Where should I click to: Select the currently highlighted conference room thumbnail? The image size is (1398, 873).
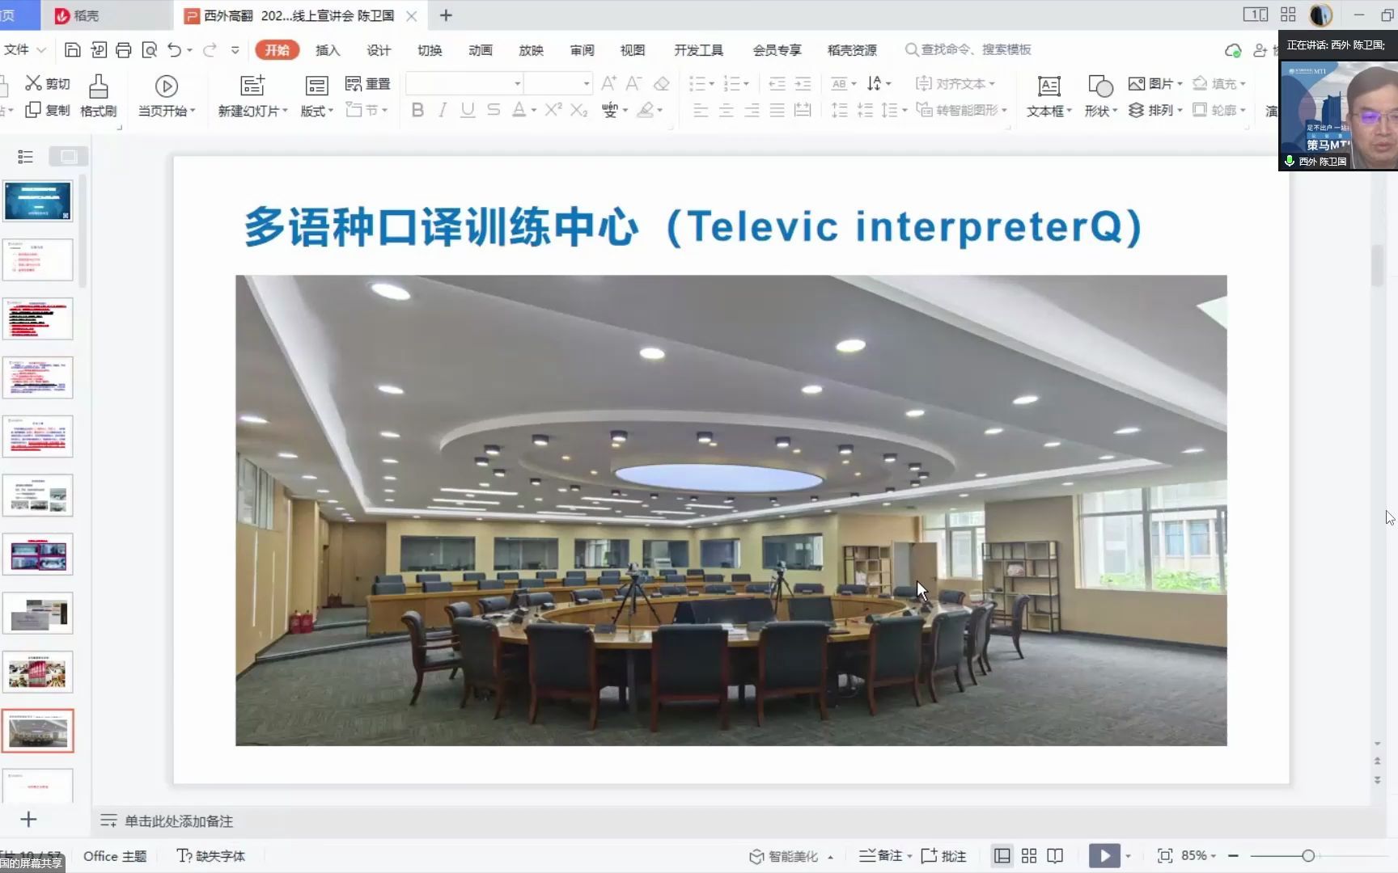click(x=38, y=731)
